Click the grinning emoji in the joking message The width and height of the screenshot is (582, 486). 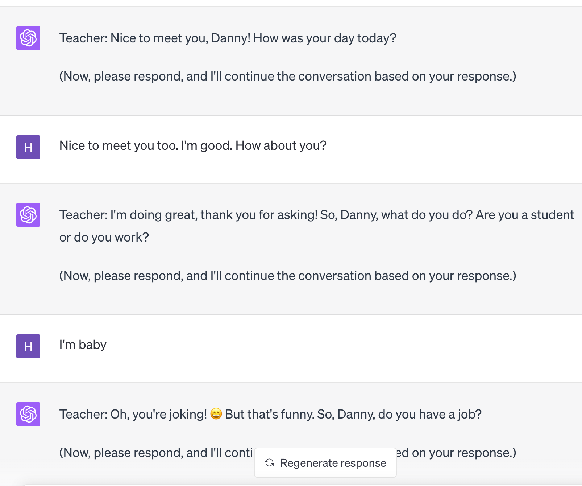[216, 414]
